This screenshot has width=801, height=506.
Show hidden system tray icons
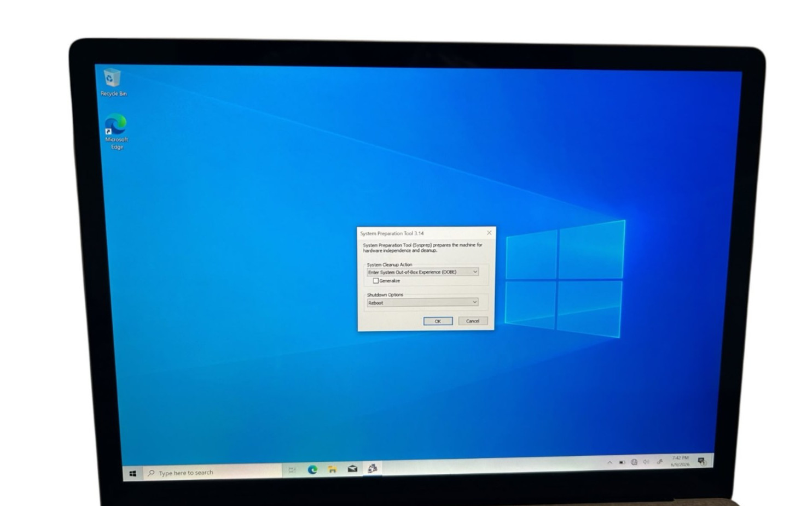point(610,462)
